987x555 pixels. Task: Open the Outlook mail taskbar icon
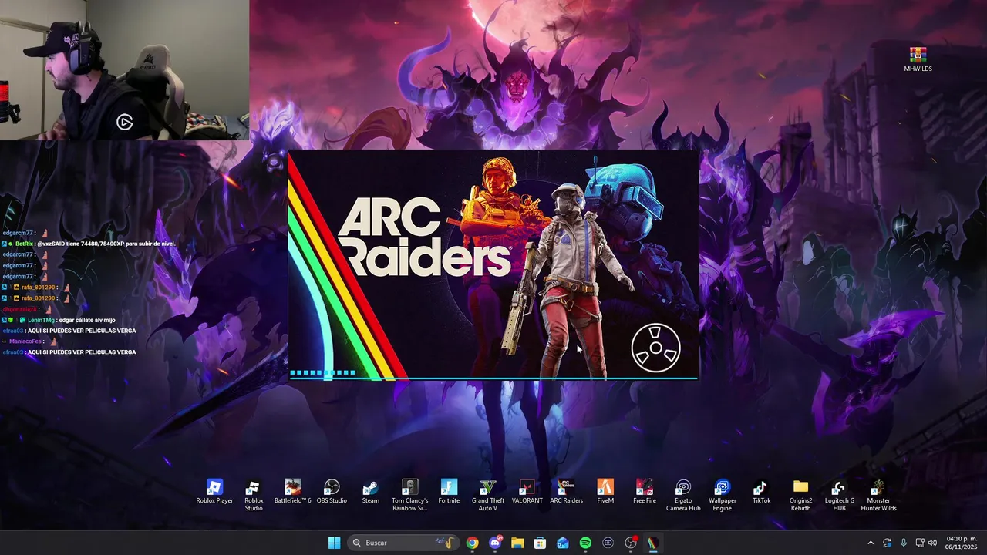(563, 543)
